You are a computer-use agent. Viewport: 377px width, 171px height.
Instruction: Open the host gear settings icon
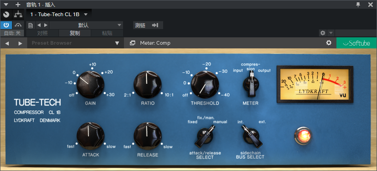[x=323, y=33]
